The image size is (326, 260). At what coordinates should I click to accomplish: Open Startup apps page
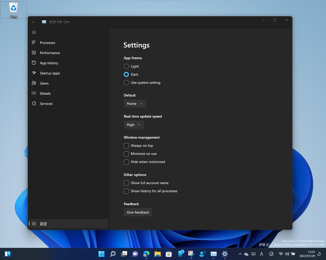tap(69, 73)
